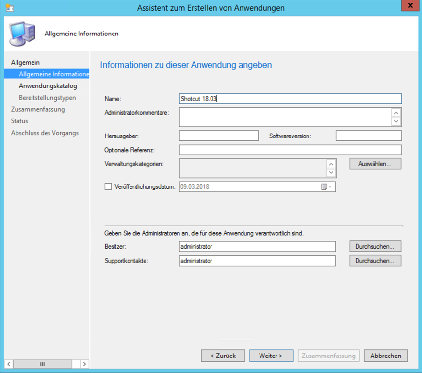Focus the Name text field
422x373 pixels.
[290, 99]
